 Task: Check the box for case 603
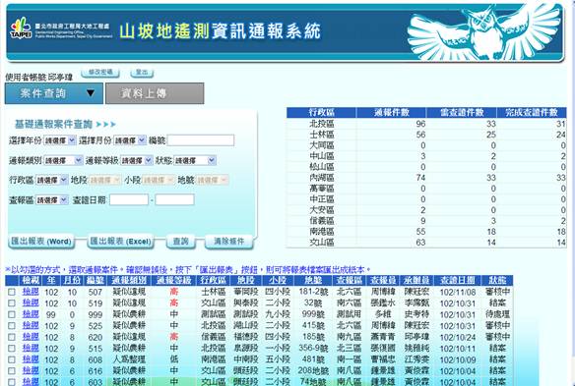click(x=12, y=382)
